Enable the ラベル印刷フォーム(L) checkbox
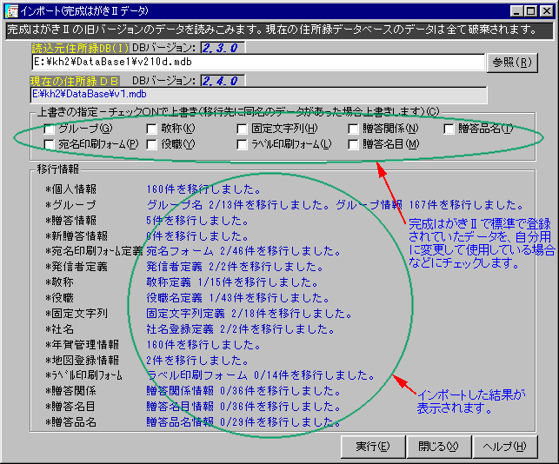559x464 pixels. (x=242, y=144)
